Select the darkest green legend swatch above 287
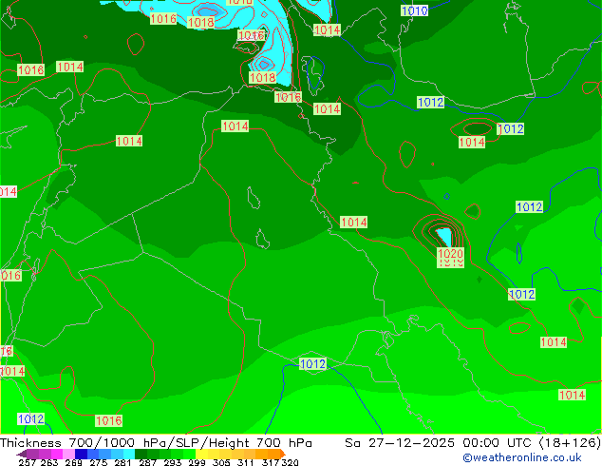The height and width of the screenshot is (466, 602). coord(141,454)
